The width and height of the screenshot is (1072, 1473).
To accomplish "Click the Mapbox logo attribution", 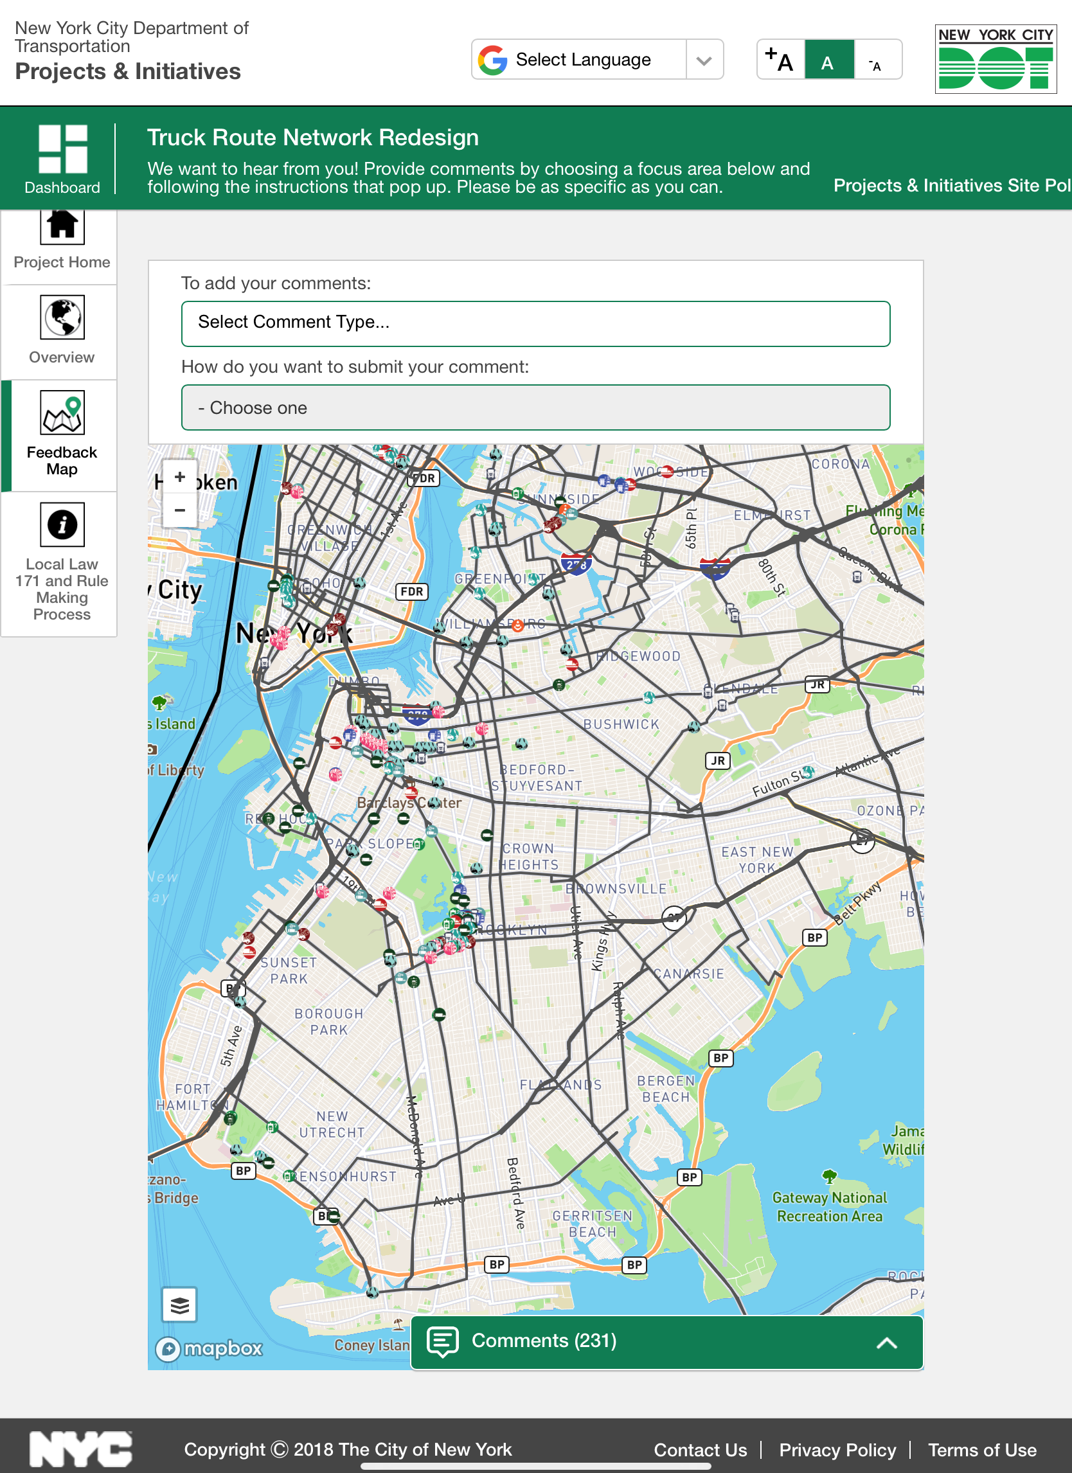I will point(210,1348).
